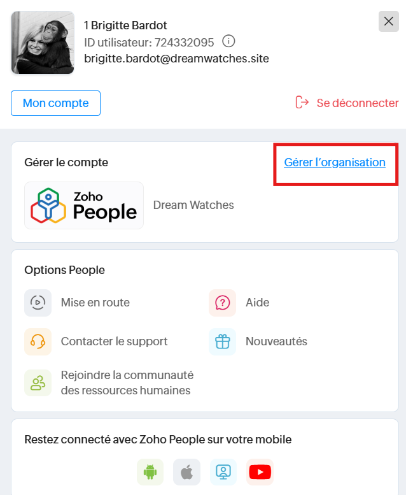Click Brigitte Bardot's profile photo
Image resolution: width=406 pixels, height=495 pixels.
pos(42,43)
